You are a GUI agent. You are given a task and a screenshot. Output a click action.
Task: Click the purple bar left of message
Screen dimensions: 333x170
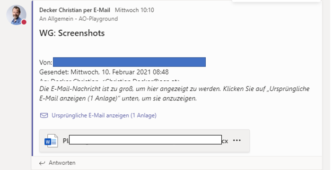click(x=32, y=78)
